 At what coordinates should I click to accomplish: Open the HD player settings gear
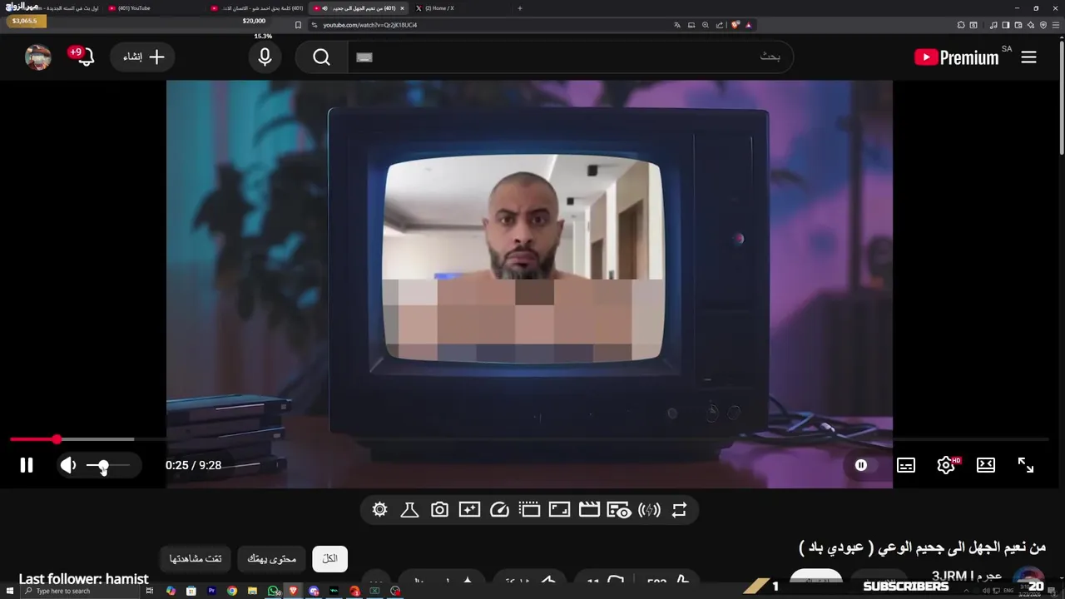coord(946,466)
